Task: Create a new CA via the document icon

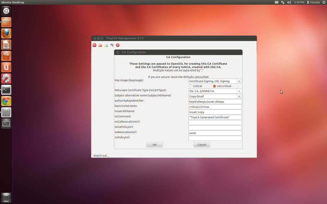Action: (106, 45)
